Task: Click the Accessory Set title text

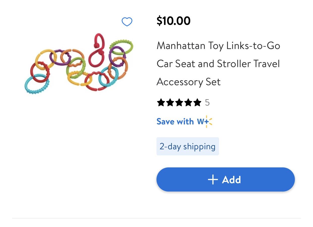Action: pyautogui.click(x=189, y=82)
